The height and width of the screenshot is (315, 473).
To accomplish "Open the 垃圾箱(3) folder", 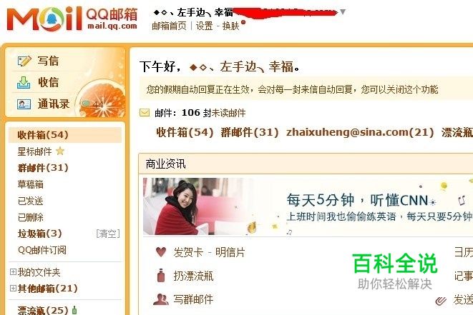I will pyautogui.click(x=39, y=234).
